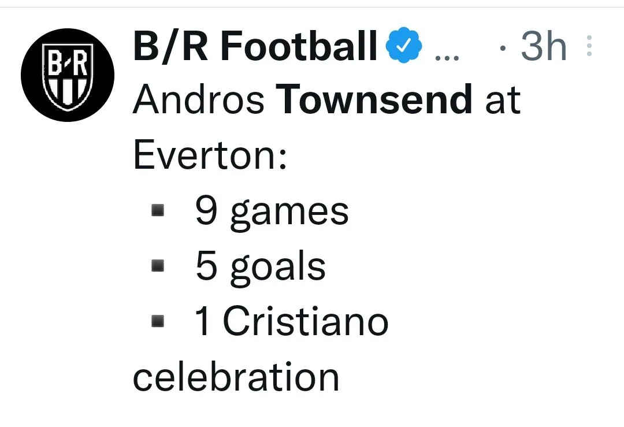The width and height of the screenshot is (624, 427).
Task: Click the word Andros in the tweet
Action: [x=199, y=100]
